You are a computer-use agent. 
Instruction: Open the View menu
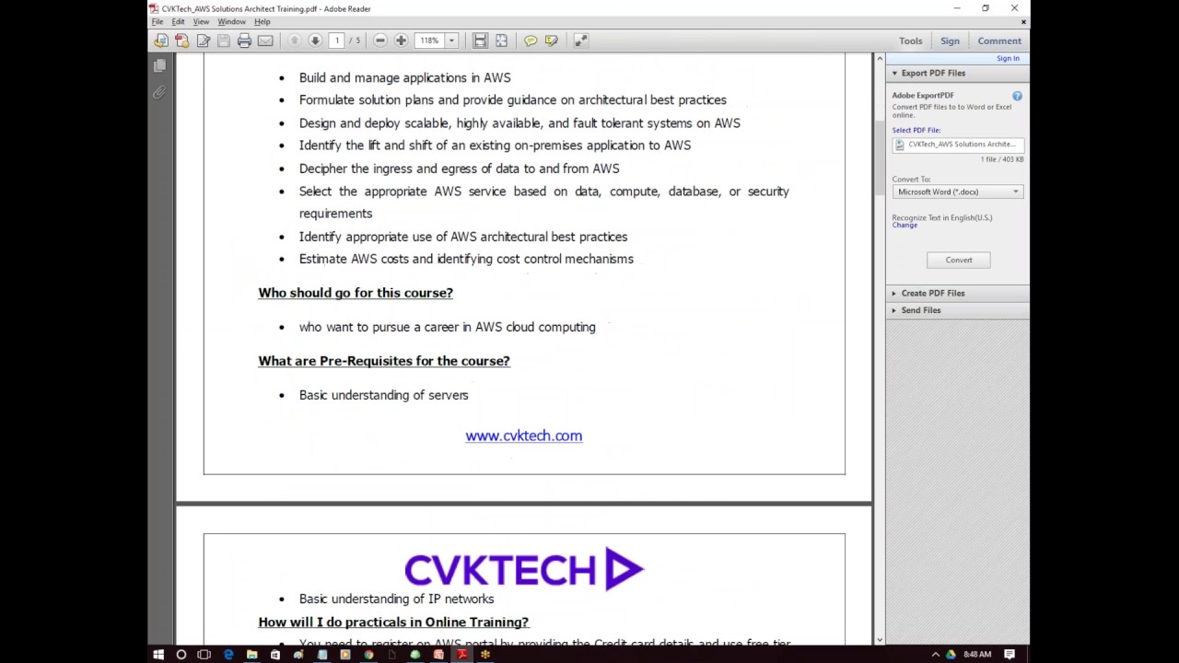(201, 21)
